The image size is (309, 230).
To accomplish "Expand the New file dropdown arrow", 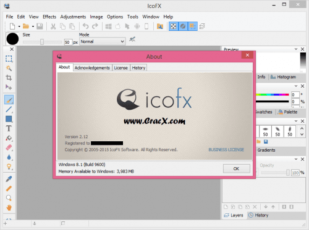I will tap(19, 27).
